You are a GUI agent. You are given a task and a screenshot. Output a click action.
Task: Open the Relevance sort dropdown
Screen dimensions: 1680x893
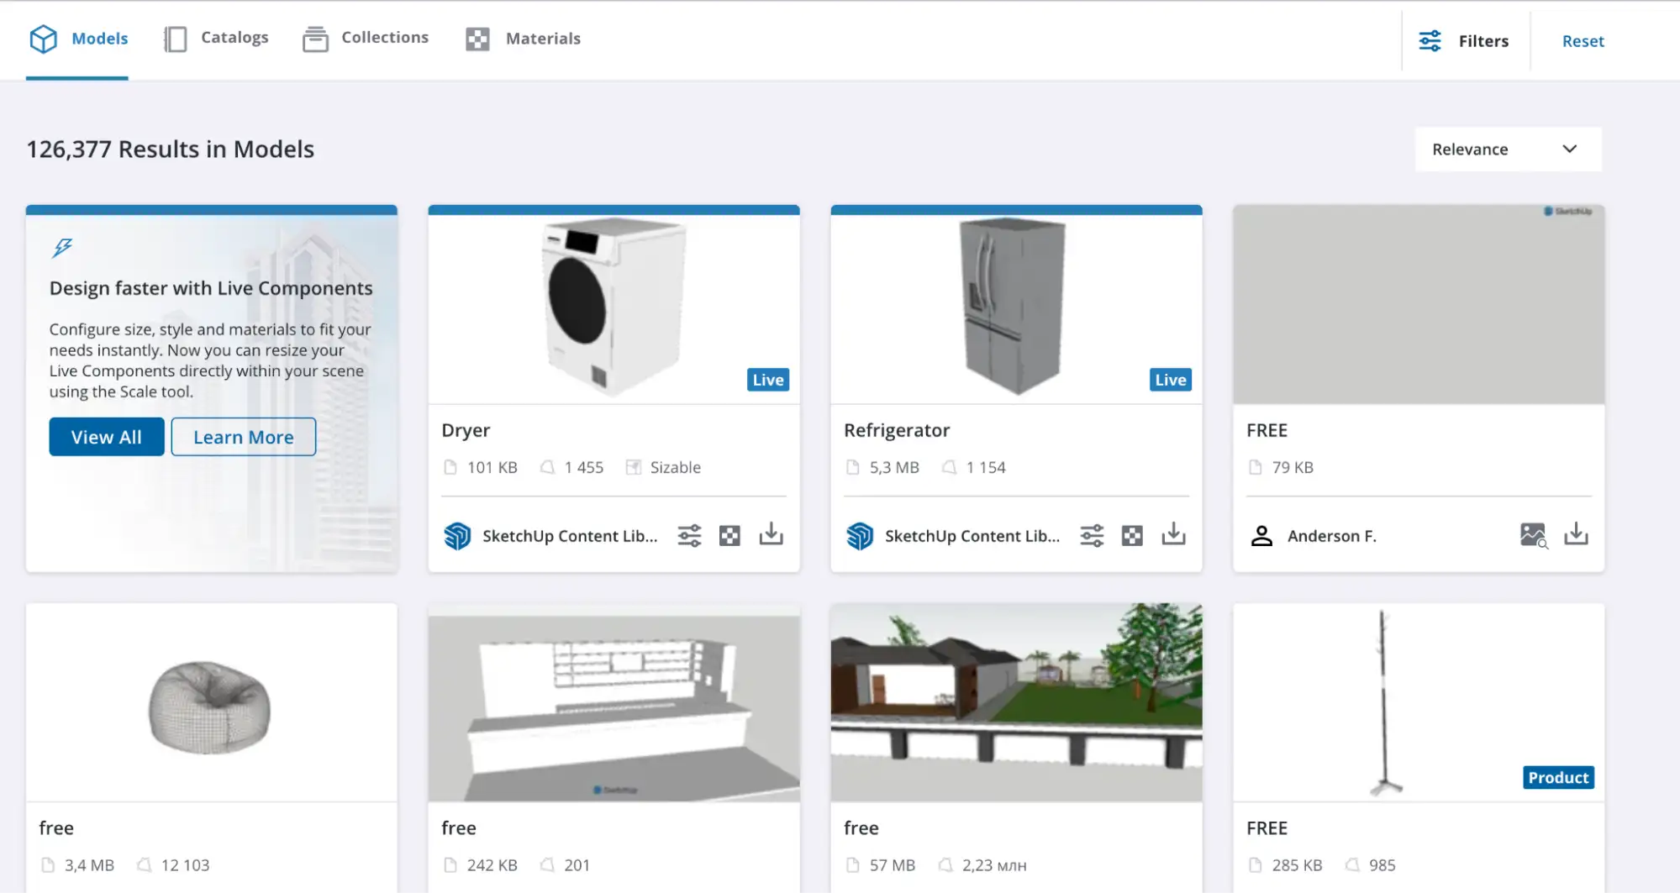(1508, 150)
